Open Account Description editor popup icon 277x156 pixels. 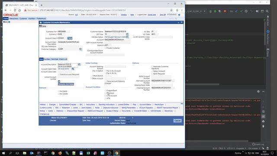[79, 65]
